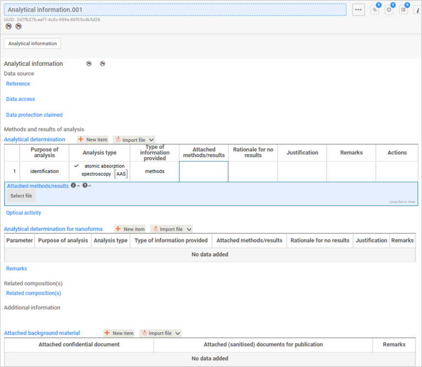Click Attached background material heading link
The image size is (422, 367).
[x=42, y=333]
